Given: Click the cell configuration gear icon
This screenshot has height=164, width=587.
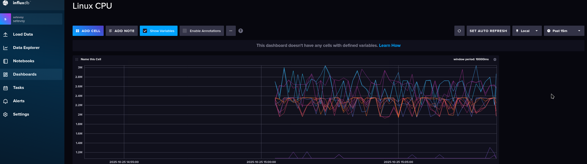Looking at the screenshot, I should (x=495, y=59).
